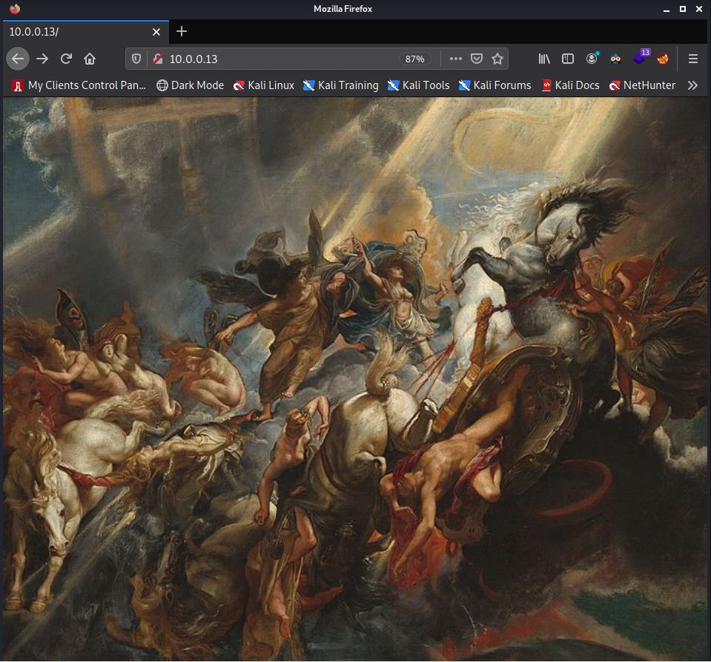Open the Firefox home page
This screenshot has width=711, height=662.
(x=90, y=59)
